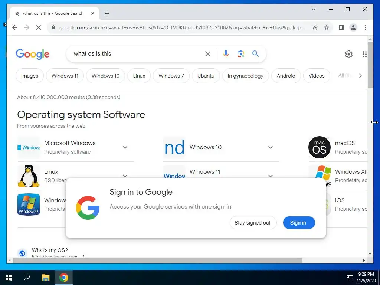
Task: Open the Google apps grid
Action: pos(364,54)
